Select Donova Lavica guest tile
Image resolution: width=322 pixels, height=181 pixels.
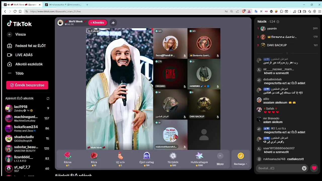pyautogui.click(x=204, y=43)
